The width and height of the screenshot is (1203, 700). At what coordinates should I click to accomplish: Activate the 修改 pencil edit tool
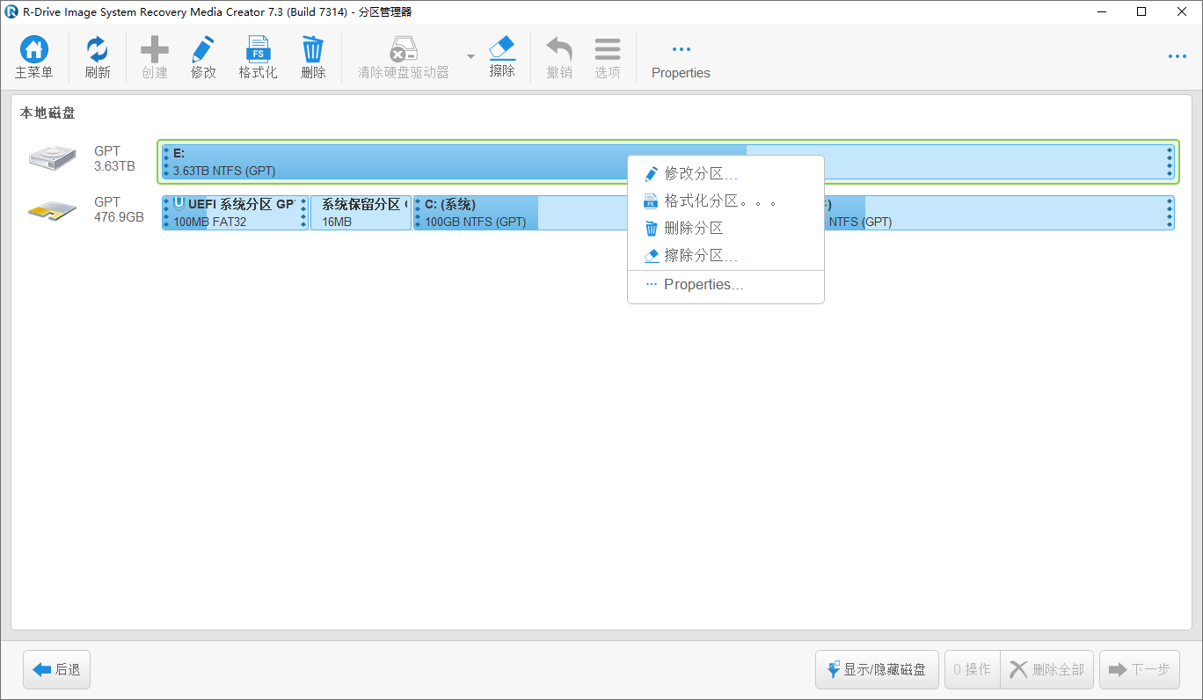(x=202, y=56)
